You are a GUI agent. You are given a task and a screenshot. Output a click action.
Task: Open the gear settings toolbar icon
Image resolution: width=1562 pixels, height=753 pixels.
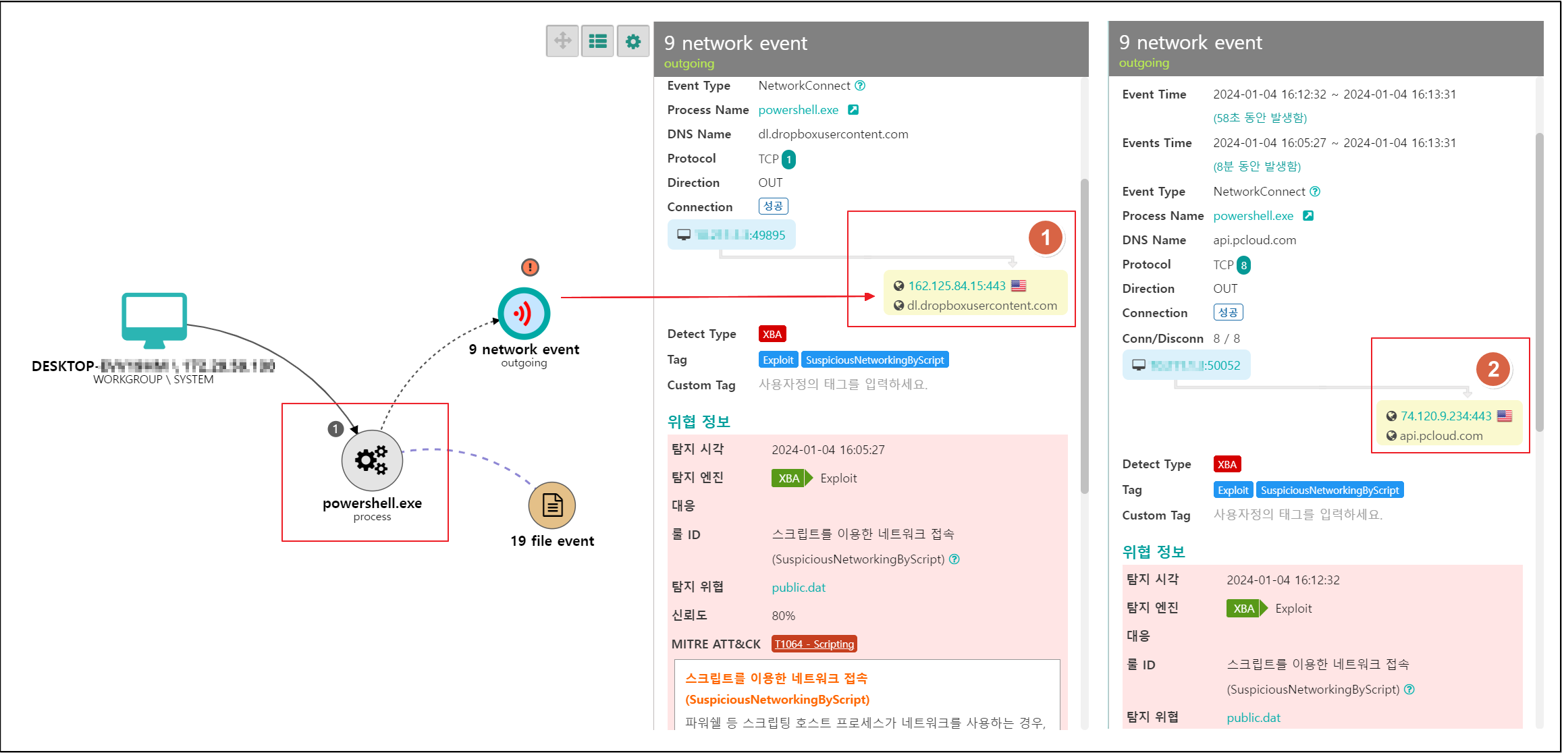633,41
